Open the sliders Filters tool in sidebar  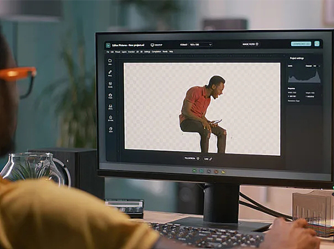(110, 85)
